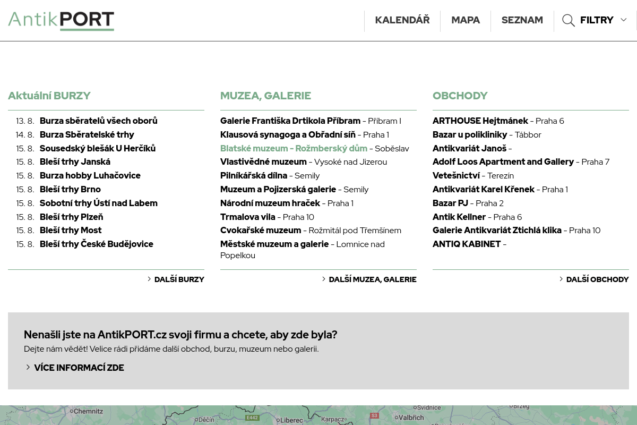
Task: Click the AntikPORT logo
Action: point(61,21)
